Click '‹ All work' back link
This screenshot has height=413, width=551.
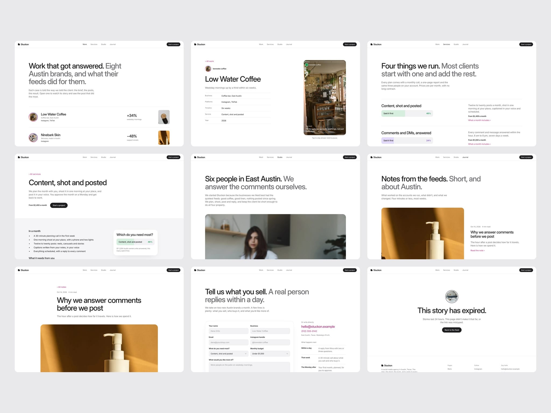(x=210, y=61)
